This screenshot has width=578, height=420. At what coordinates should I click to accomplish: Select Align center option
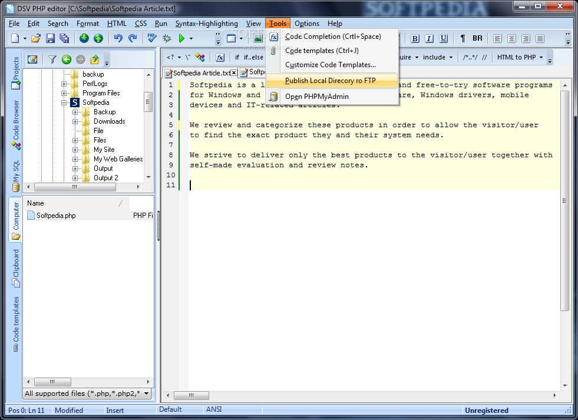[511, 38]
